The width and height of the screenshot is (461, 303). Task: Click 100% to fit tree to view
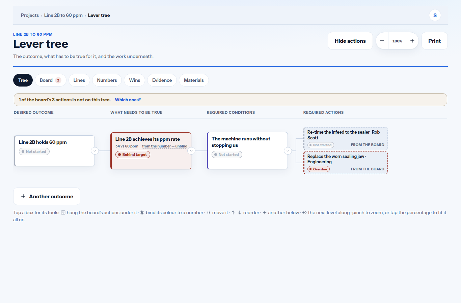(397, 41)
